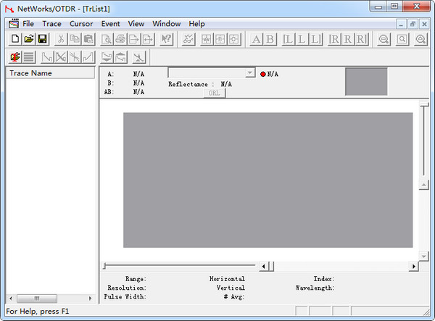Viewport: 435px width, 321px height.
Task: Click the horizontal lines list icon
Action: click(28, 57)
